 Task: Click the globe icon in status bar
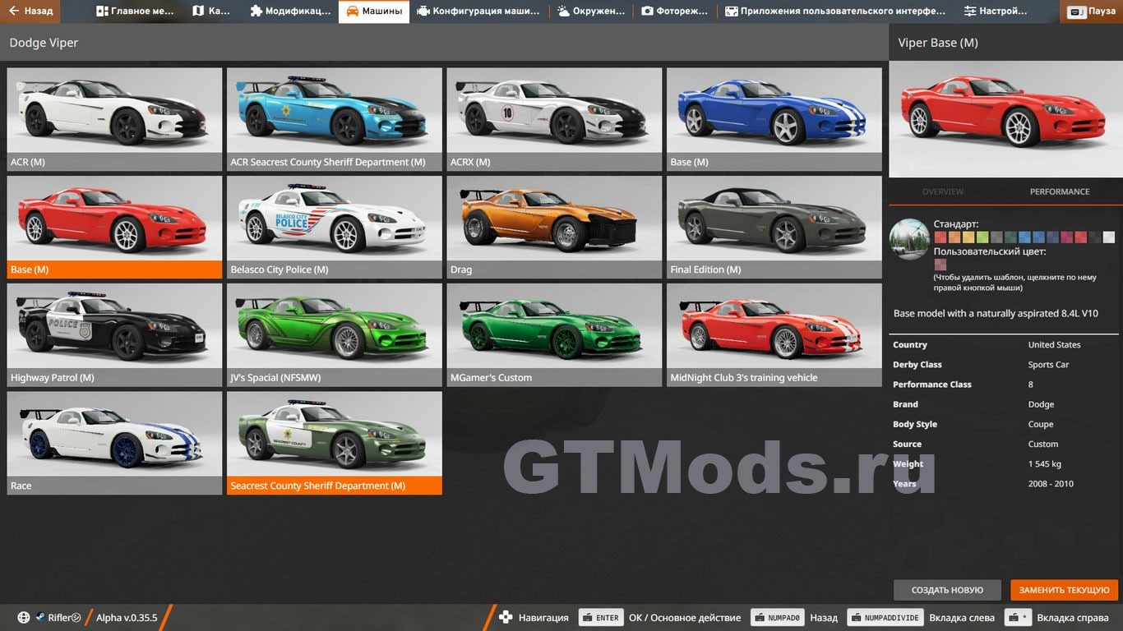[24, 618]
